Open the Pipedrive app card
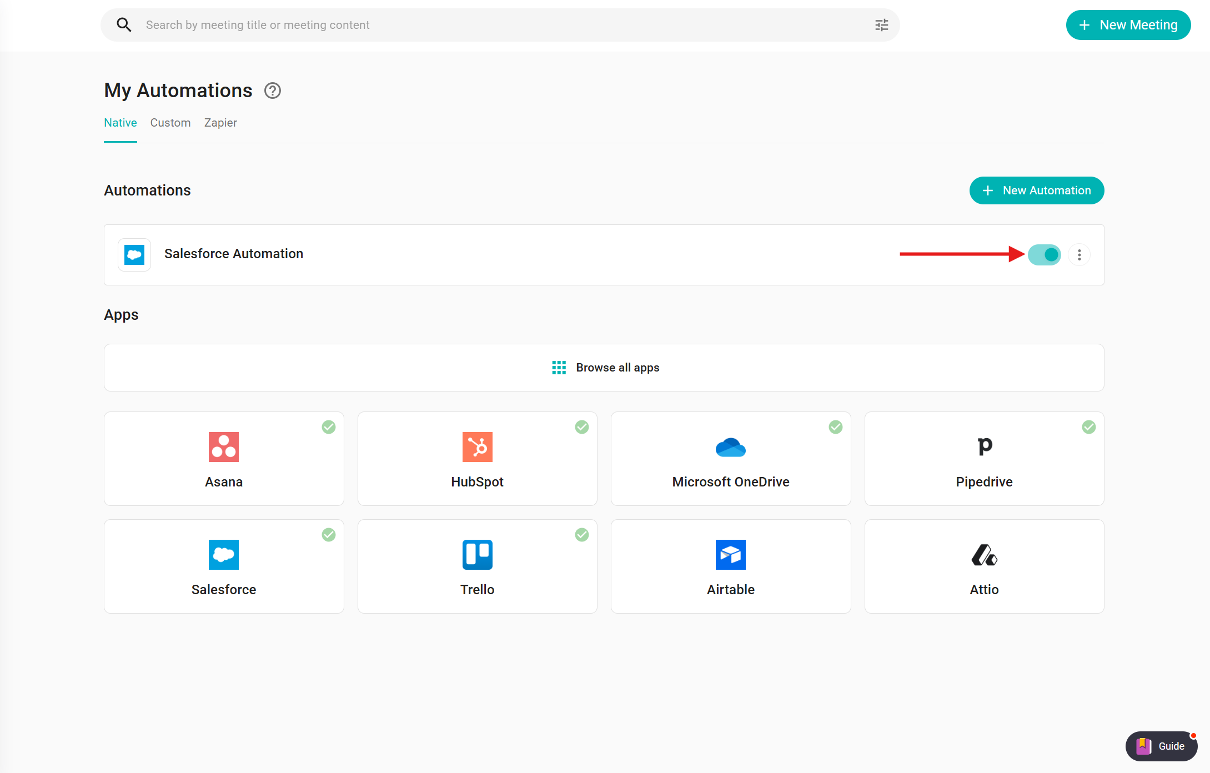1210x773 pixels. 984,459
